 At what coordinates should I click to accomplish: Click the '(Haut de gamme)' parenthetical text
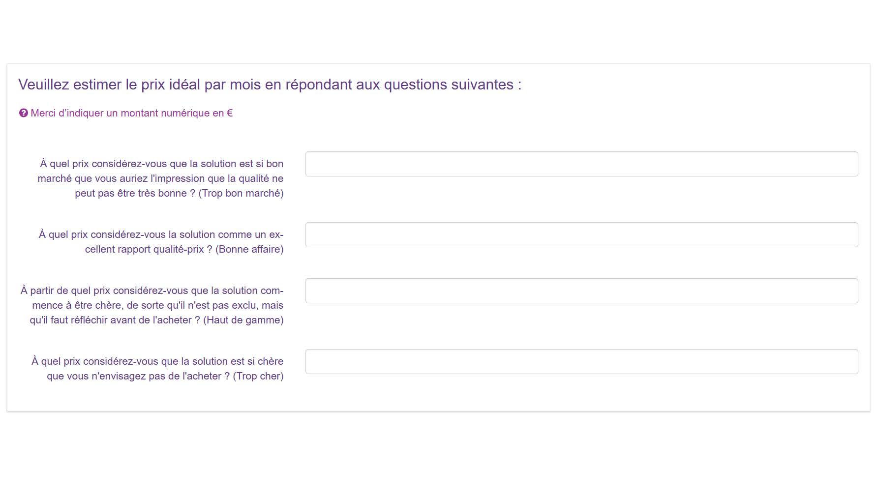[x=243, y=320]
